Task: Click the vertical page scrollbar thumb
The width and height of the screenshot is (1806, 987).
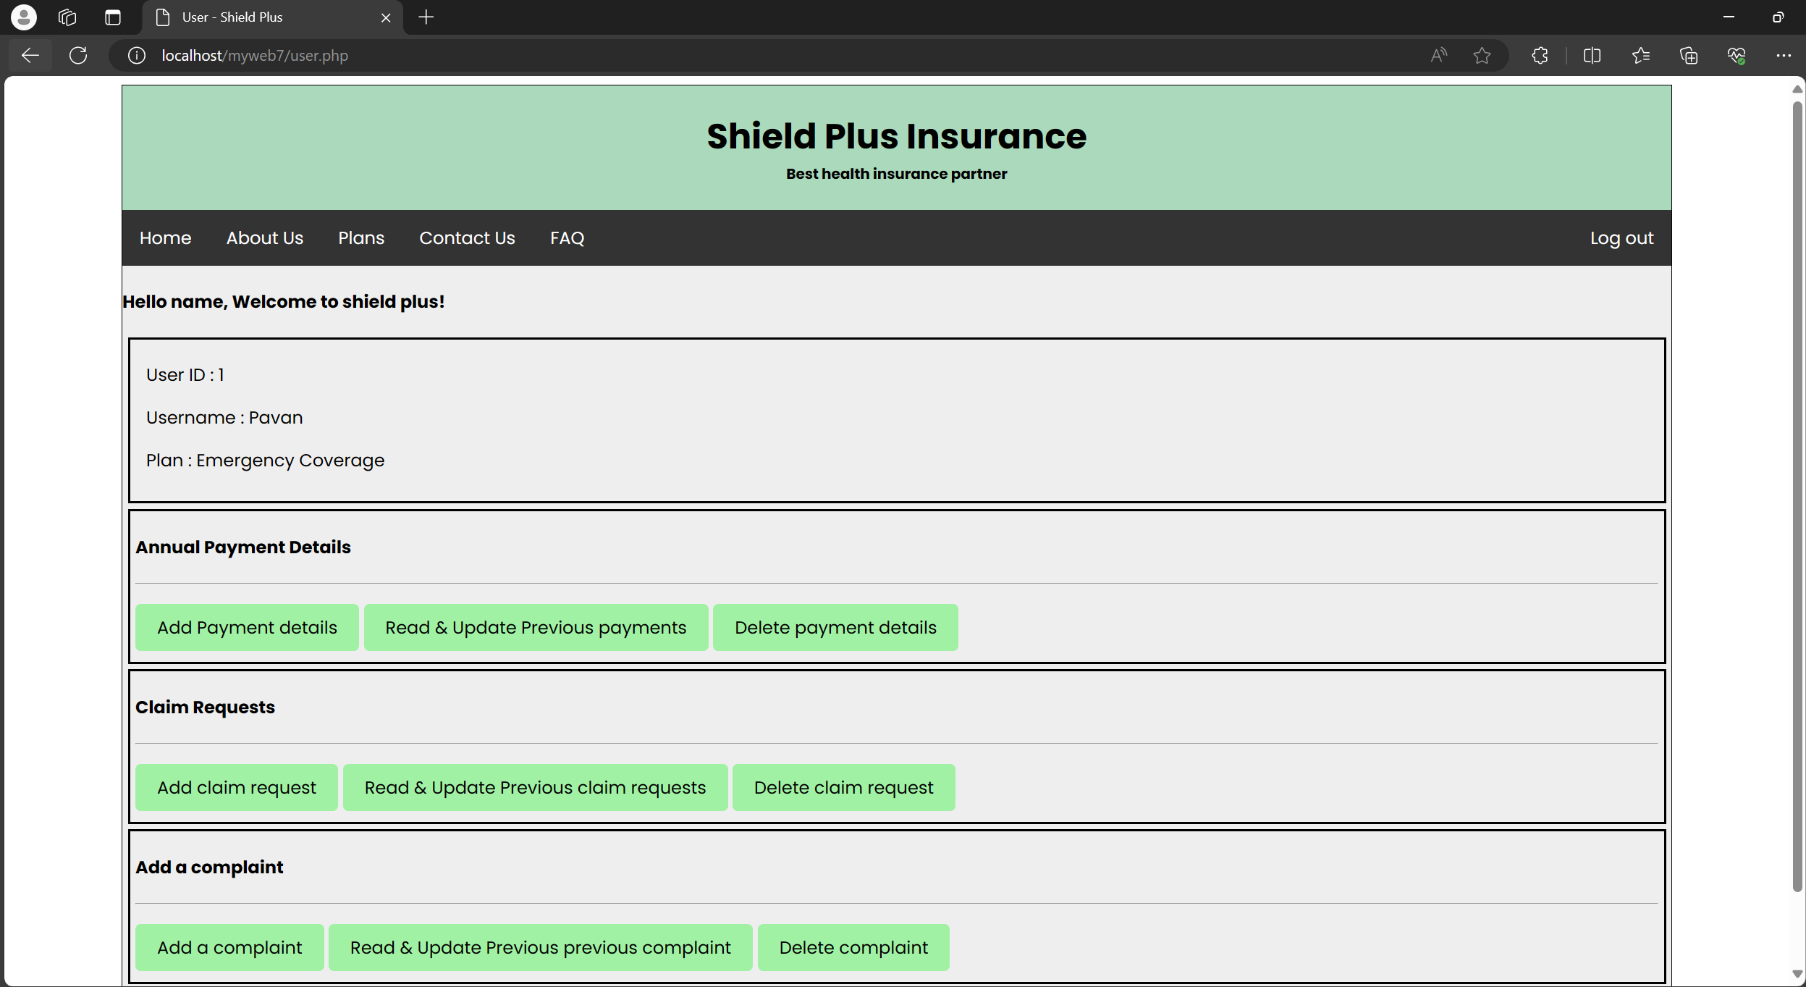Action: click(1797, 497)
